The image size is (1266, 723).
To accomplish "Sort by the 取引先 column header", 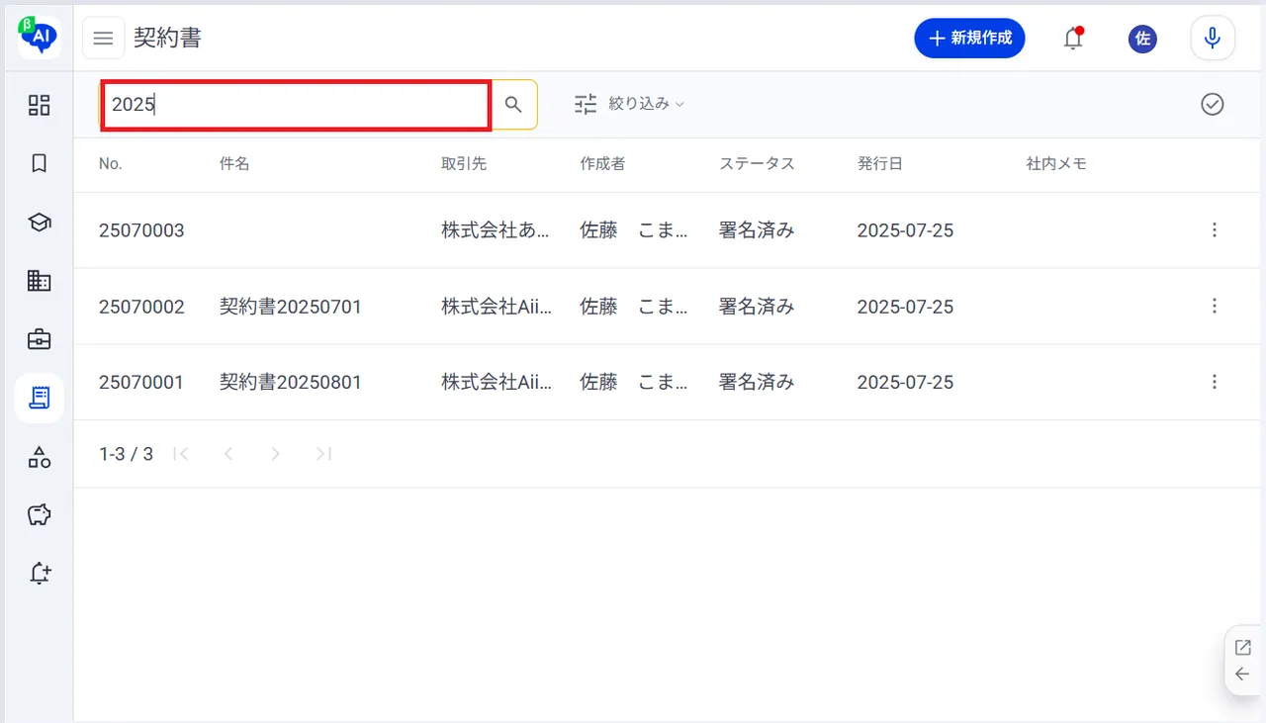I will pos(464,164).
